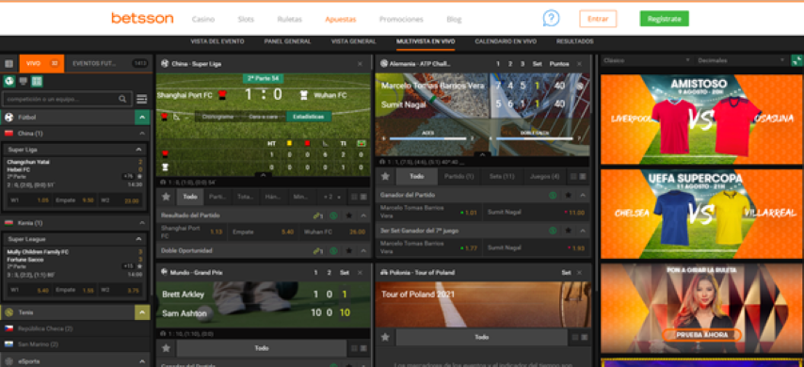Switch to Calendario en Vivo tab
Image resolution: width=804 pixels, height=367 pixels.
(505, 41)
